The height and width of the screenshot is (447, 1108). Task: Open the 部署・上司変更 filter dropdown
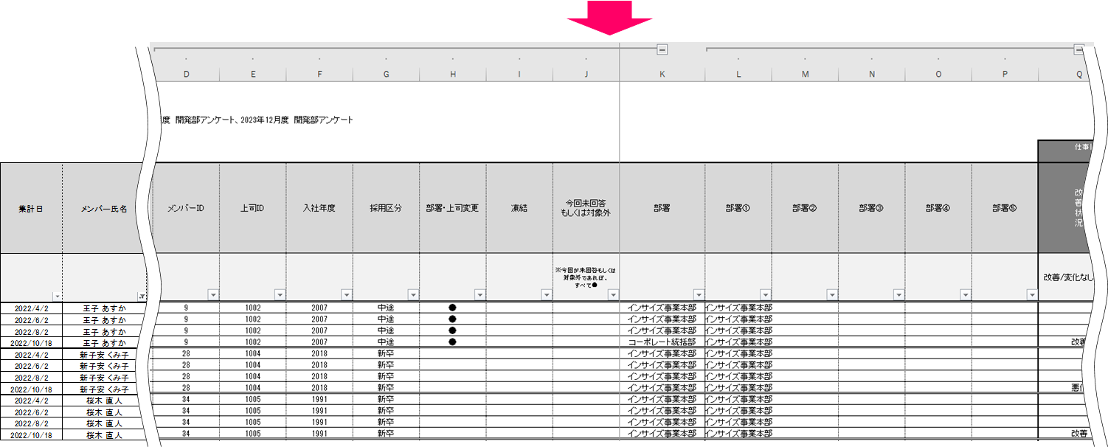pos(479,295)
